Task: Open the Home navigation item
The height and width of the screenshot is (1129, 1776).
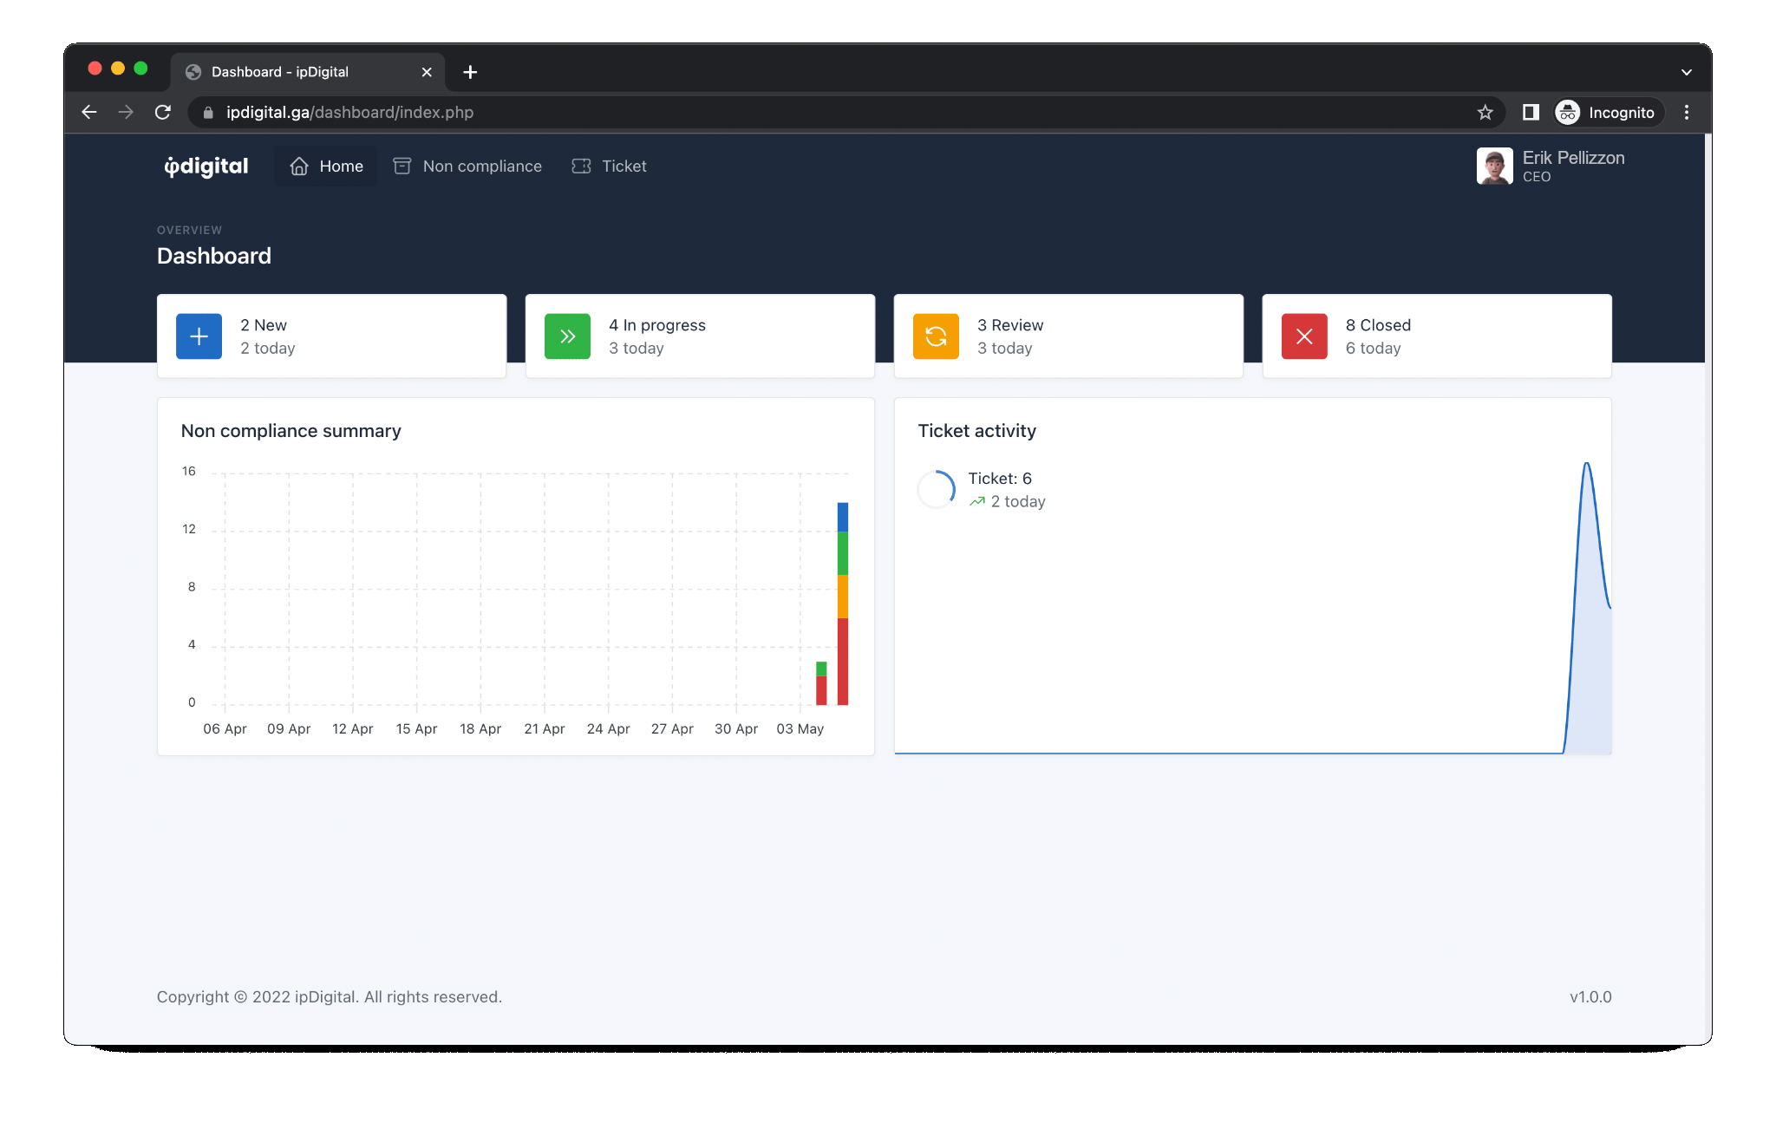Action: coord(326,166)
